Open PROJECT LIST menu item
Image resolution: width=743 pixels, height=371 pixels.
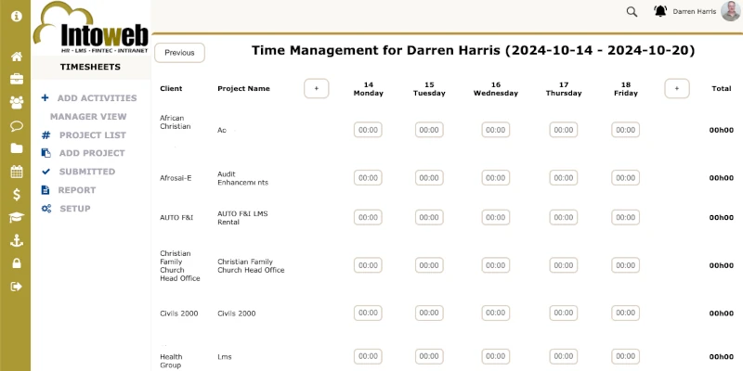pos(92,134)
